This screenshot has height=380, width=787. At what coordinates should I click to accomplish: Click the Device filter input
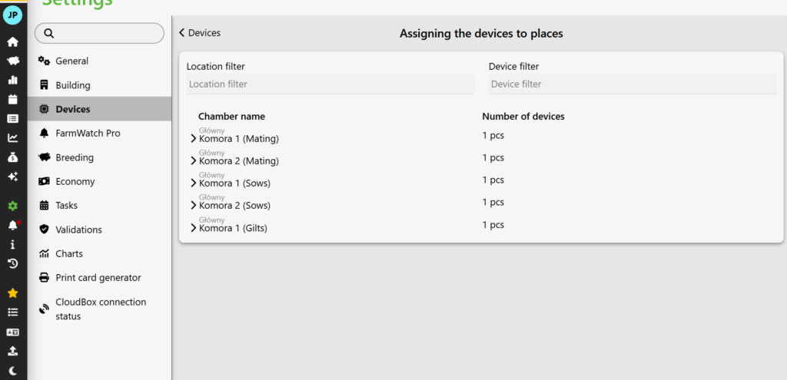[x=633, y=84]
